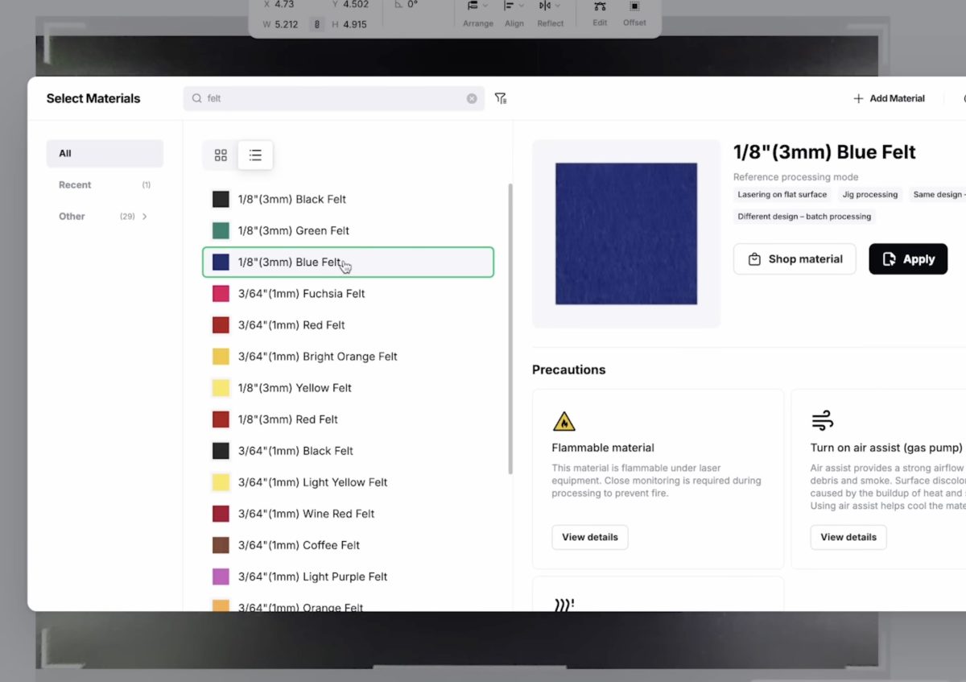Open the Recent category
966x682 pixels.
click(x=105, y=184)
